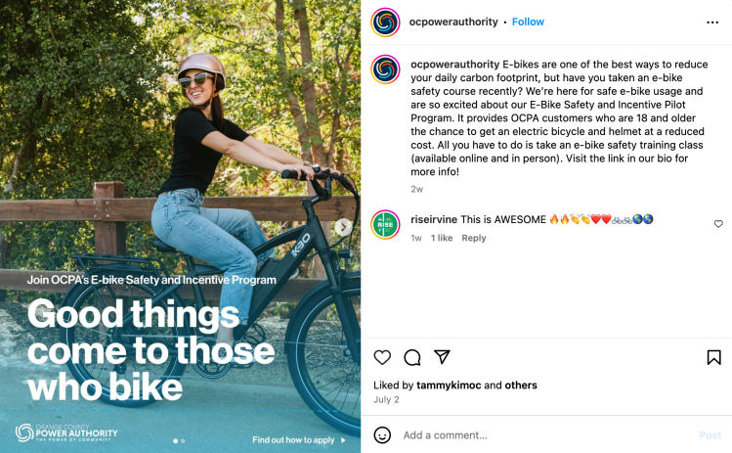Open the July 2 post date link
732x453 pixels.
386,400
